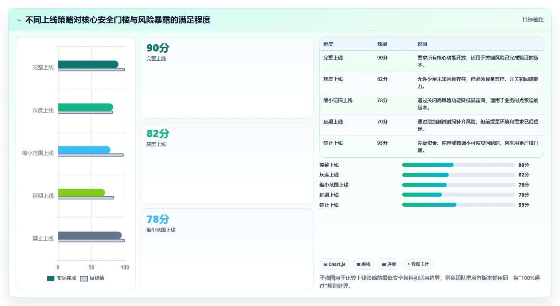560x306 pixels.
Task: Select the 82分 灰度上线 data card
Action: (x=227, y=164)
